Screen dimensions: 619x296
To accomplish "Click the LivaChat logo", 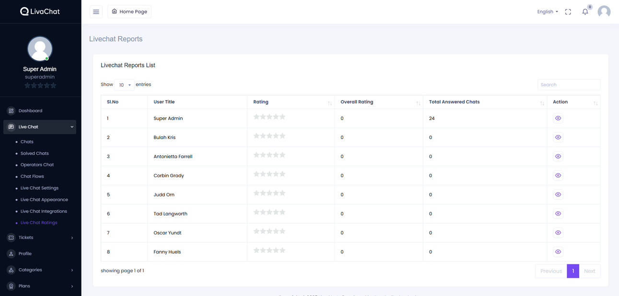I will tap(40, 11).
